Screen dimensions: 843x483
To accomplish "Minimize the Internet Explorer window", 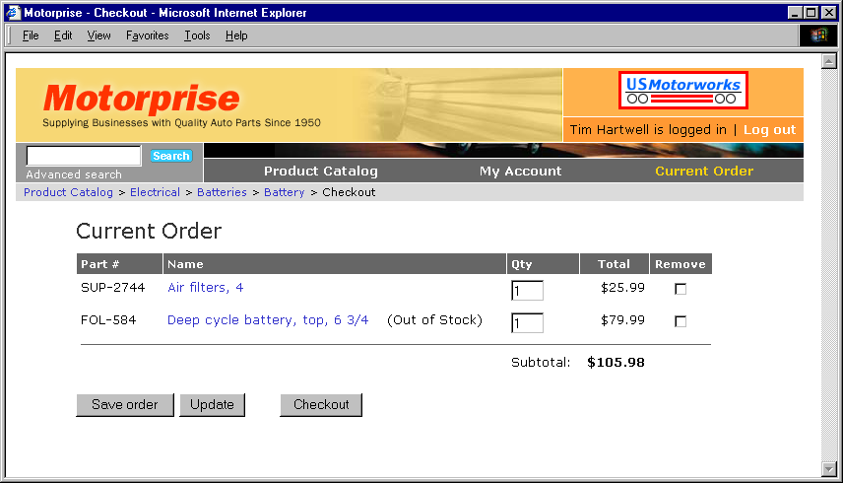I will pos(795,13).
